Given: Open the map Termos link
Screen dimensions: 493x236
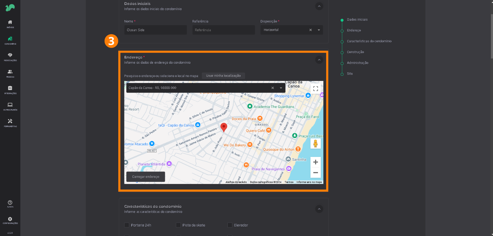Looking at the screenshot, I should coord(289,182).
